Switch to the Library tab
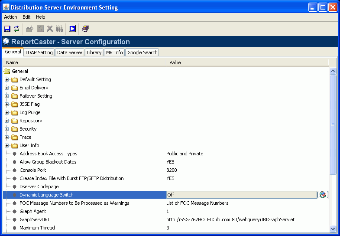Viewport: 340px width, 236px height. pyautogui.click(x=94, y=52)
